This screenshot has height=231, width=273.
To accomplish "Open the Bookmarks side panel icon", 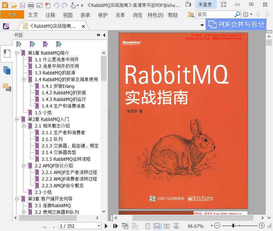I will tap(7, 53).
